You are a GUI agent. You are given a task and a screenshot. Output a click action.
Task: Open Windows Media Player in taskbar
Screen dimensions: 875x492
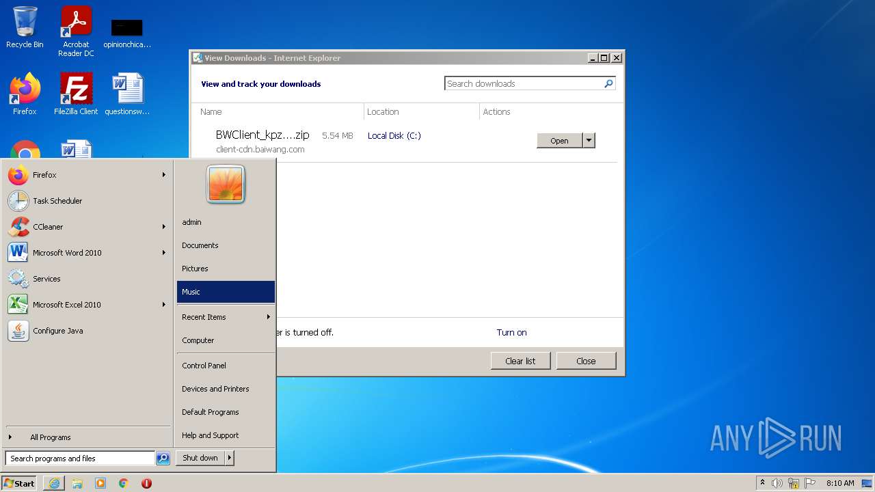[x=100, y=483]
